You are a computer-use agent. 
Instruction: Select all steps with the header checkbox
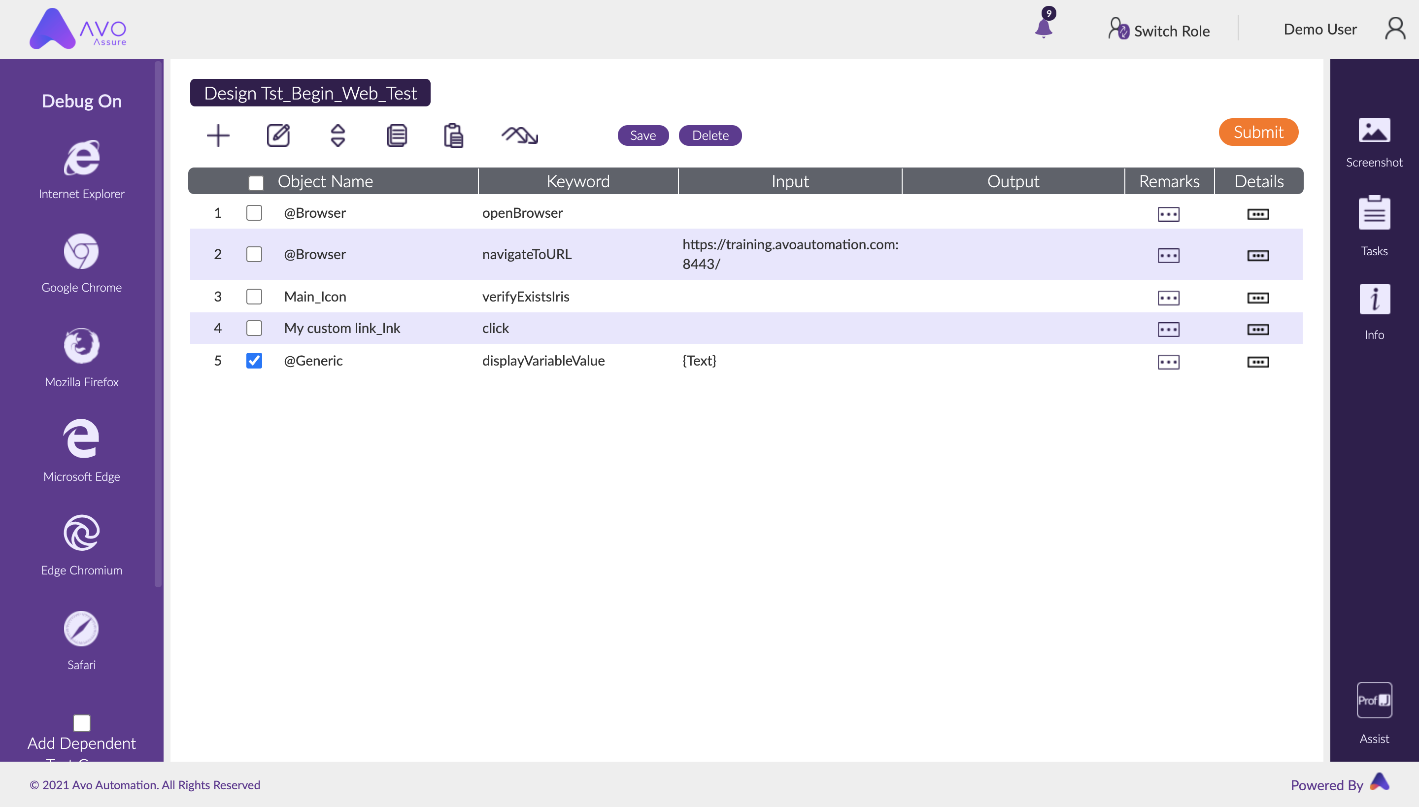point(256,182)
